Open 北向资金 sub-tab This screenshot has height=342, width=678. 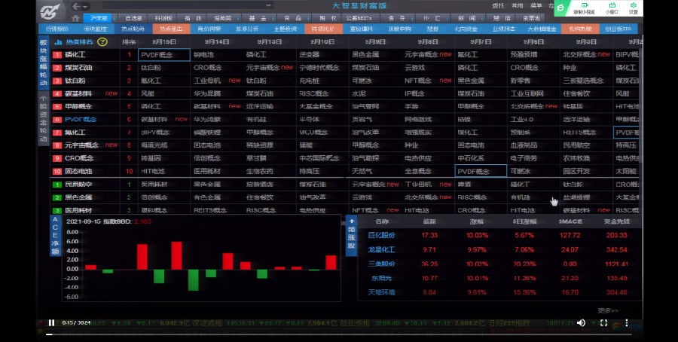pyautogui.click(x=466, y=29)
